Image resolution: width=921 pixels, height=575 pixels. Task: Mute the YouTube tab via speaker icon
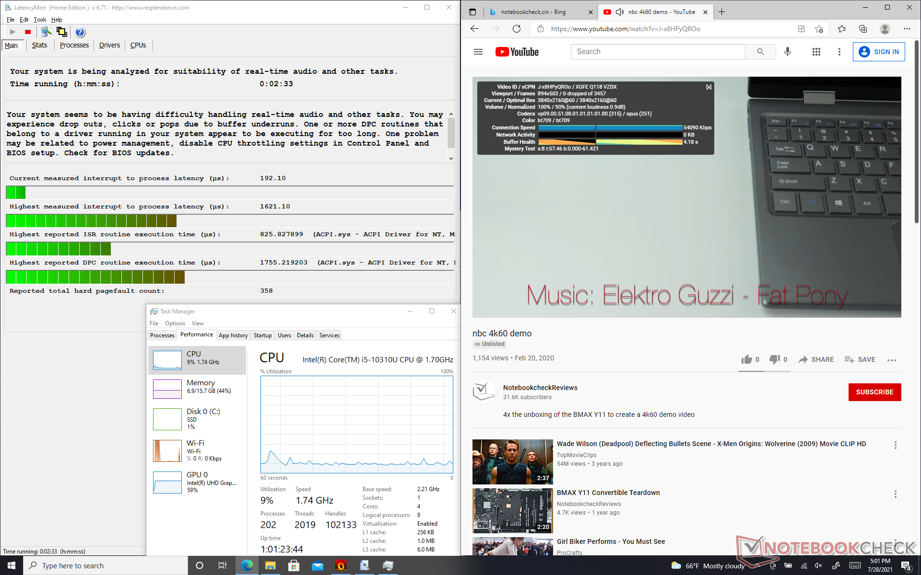619,12
